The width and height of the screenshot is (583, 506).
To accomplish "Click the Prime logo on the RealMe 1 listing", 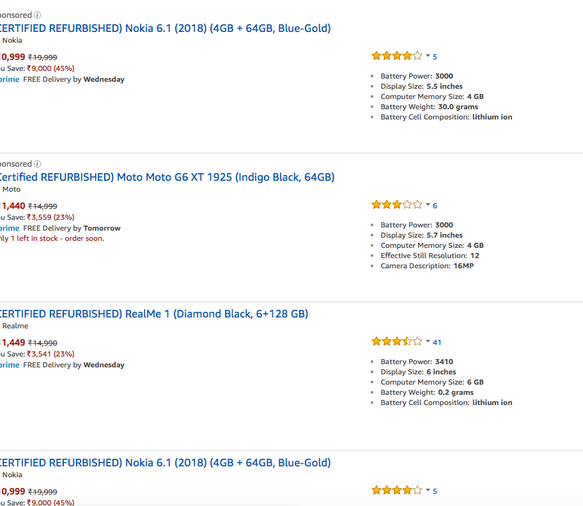I will pos(10,365).
